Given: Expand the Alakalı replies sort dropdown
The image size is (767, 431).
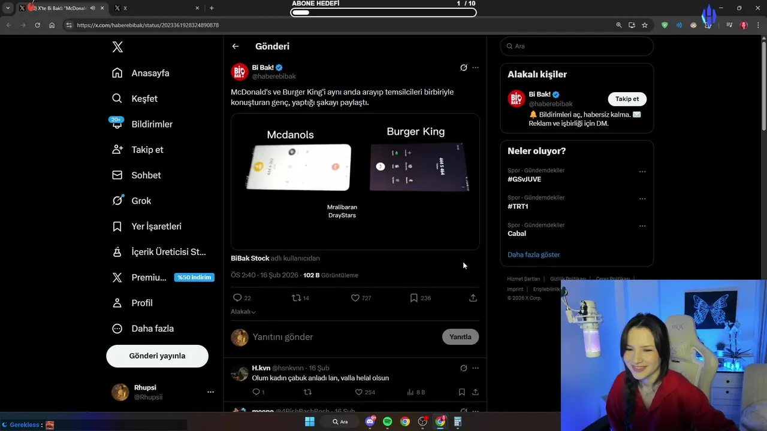Looking at the screenshot, I should 243,312.
